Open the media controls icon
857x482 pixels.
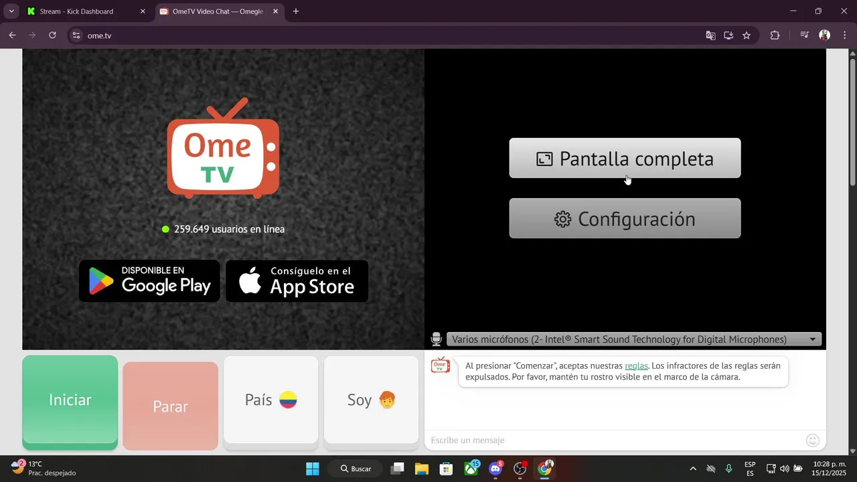tap(805, 35)
